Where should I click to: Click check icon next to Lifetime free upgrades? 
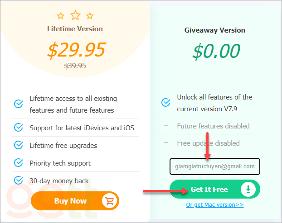[19, 145]
